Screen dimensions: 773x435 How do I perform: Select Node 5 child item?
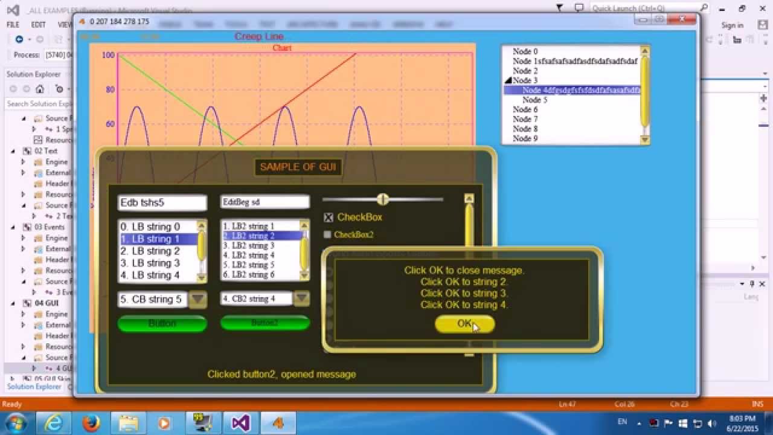(x=534, y=100)
